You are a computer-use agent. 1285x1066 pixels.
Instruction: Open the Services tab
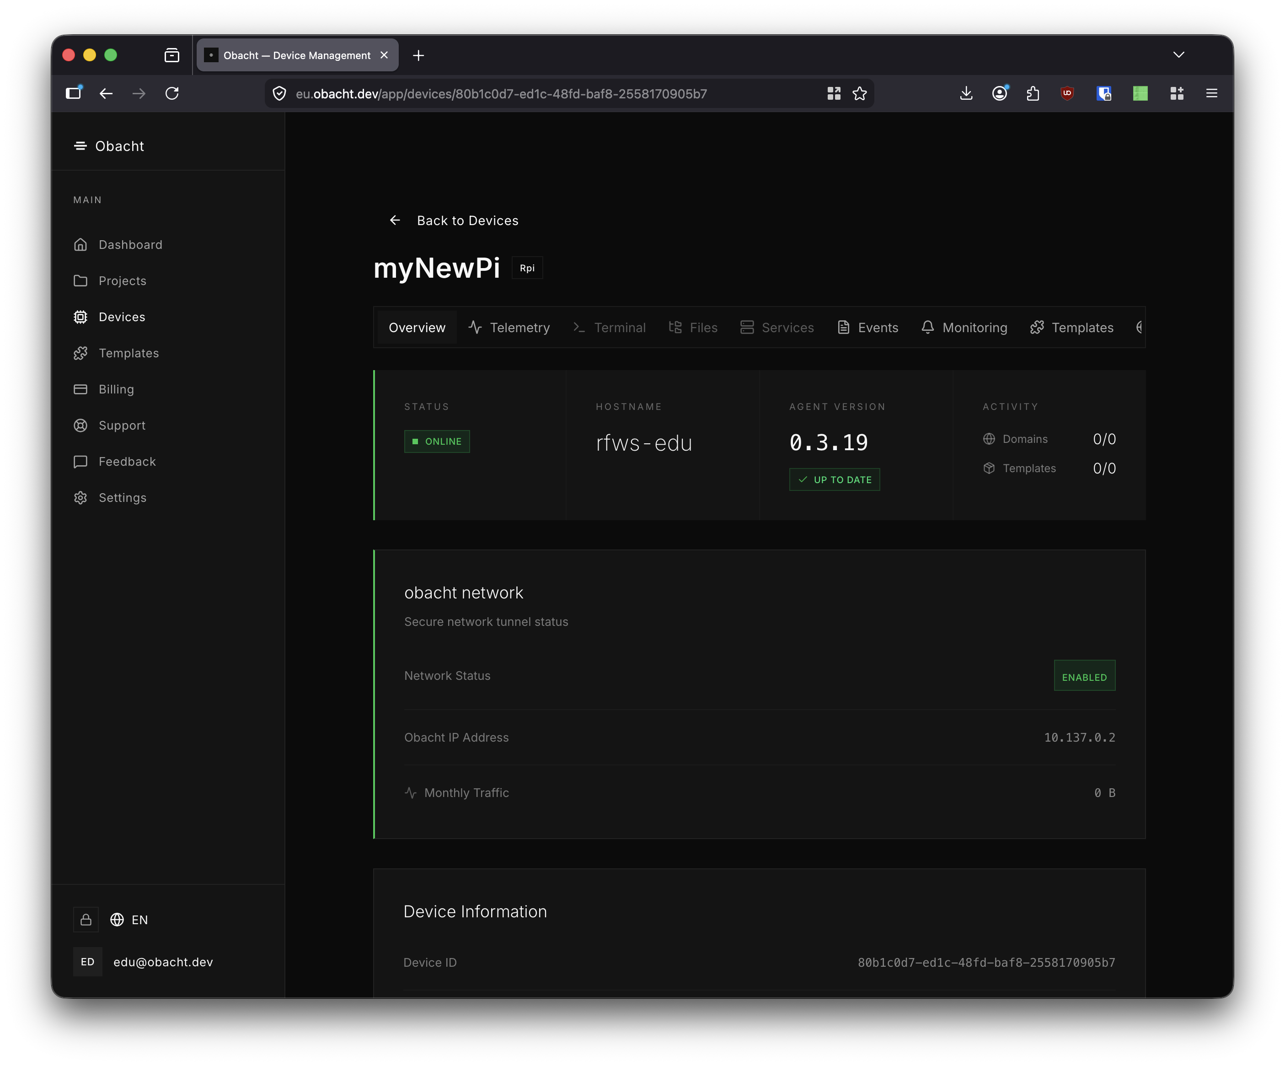pyautogui.click(x=776, y=328)
